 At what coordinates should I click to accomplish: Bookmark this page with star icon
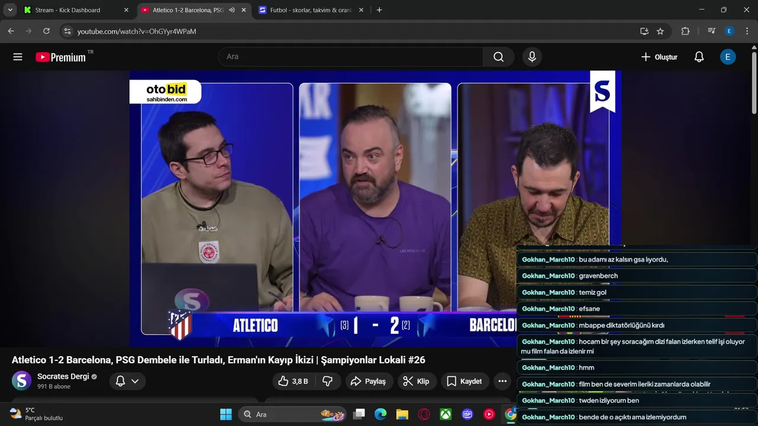click(x=660, y=31)
